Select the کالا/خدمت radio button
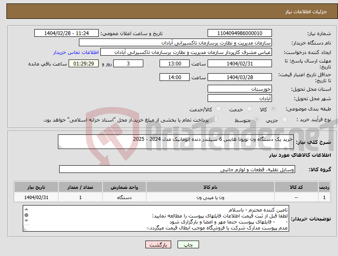 pos(219,109)
